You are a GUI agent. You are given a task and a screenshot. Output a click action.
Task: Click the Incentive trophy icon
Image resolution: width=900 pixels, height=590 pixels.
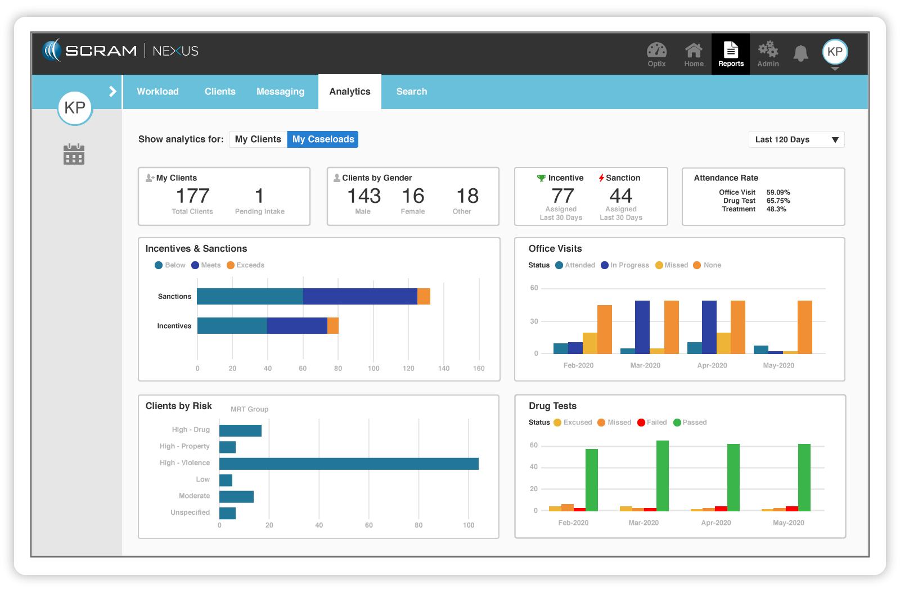541,178
